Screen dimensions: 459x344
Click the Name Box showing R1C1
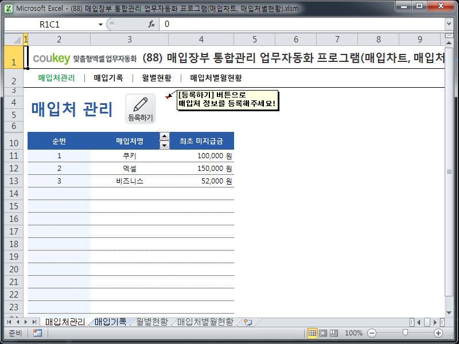coord(50,24)
